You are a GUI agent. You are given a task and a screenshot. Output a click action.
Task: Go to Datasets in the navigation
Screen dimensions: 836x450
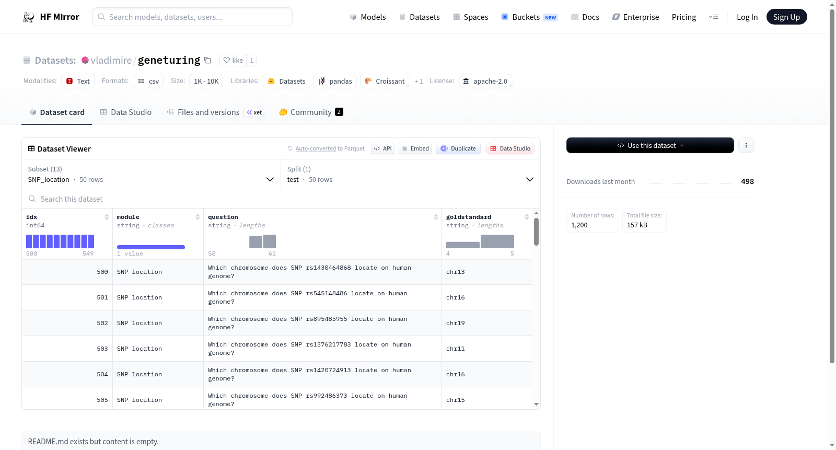coord(420,17)
